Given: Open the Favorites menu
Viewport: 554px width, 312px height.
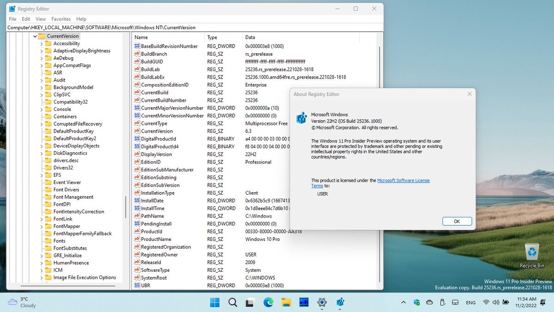Looking at the screenshot, I should (61, 19).
